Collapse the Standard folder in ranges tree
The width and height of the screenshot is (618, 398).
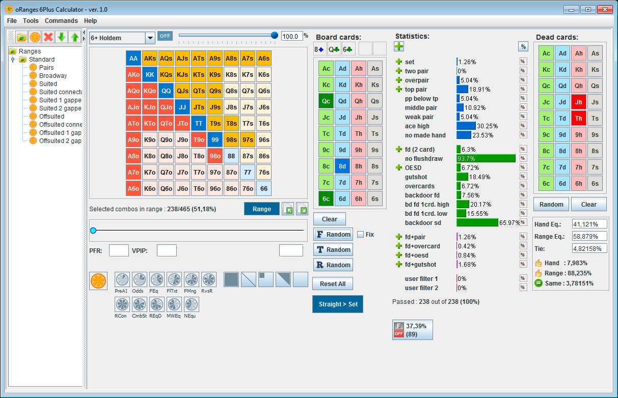[14, 60]
